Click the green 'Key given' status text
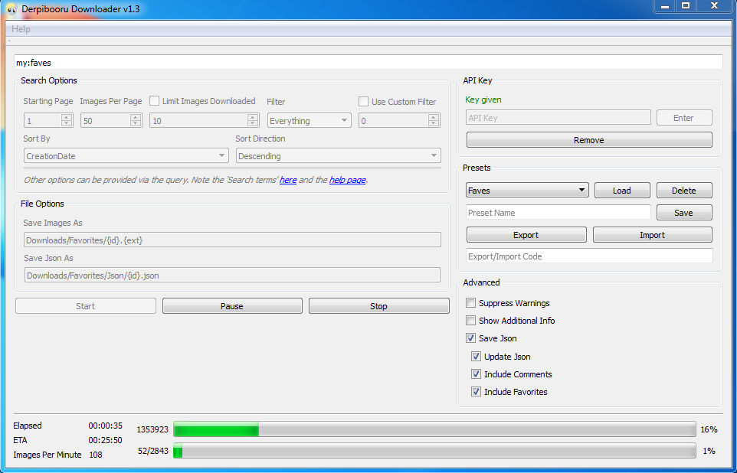Screen dimensions: 737x473 [483, 99]
